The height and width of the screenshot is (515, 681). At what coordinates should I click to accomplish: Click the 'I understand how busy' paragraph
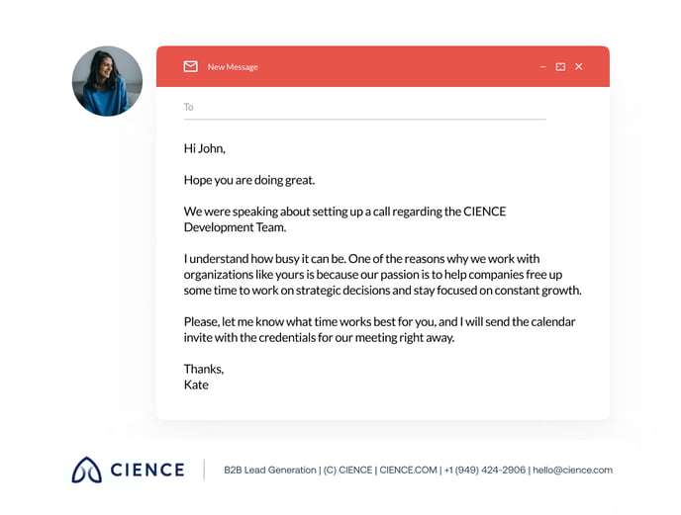pyautogui.click(x=382, y=274)
